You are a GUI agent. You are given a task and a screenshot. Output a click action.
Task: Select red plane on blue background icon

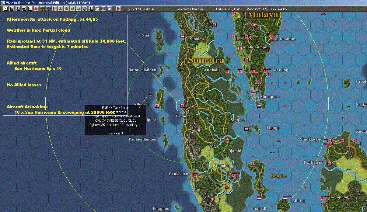point(48,9)
